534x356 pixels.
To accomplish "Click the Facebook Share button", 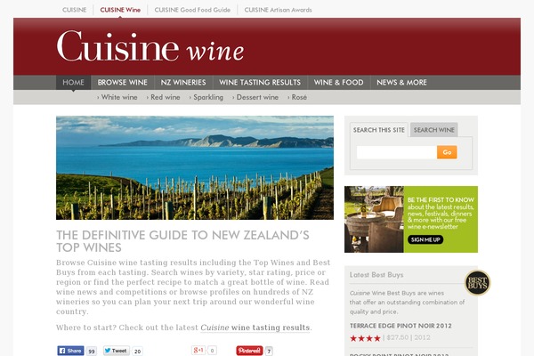I will point(70,351).
